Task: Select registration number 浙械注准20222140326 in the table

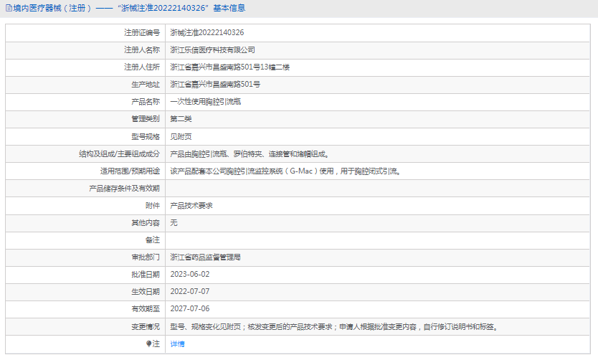Action: pyautogui.click(x=207, y=33)
